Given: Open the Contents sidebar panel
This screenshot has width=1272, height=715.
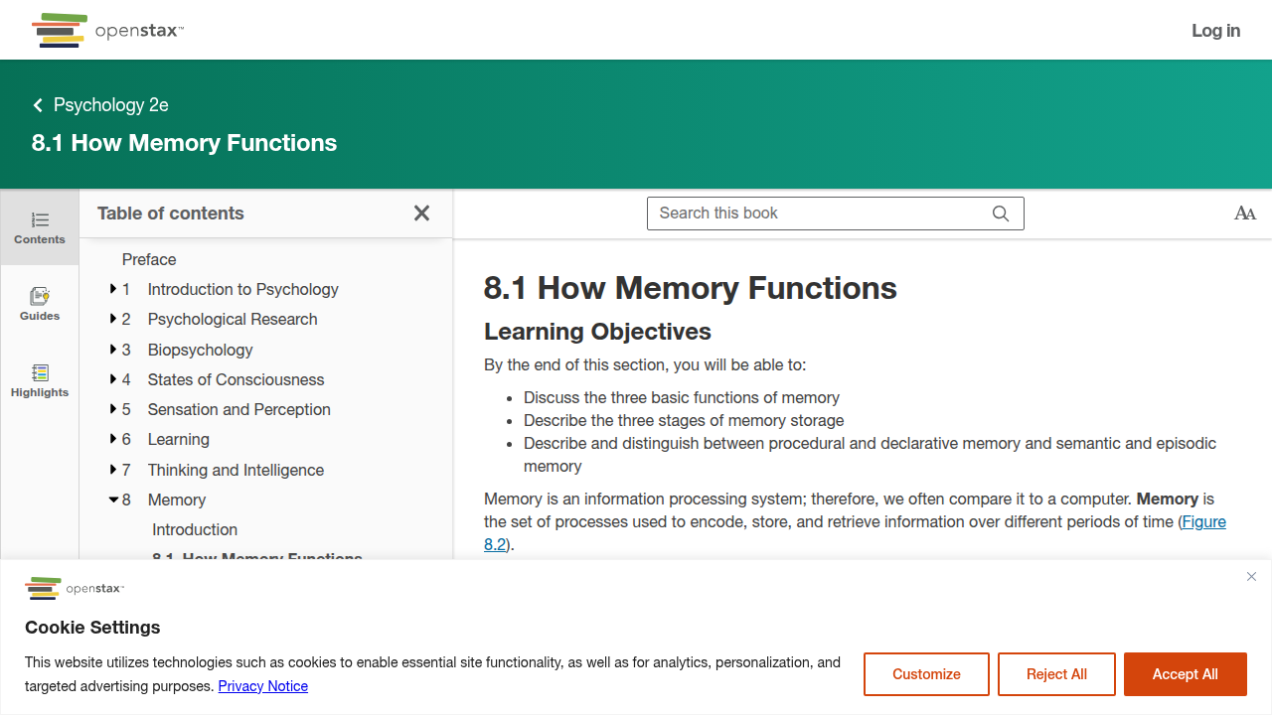Looking at the screenshot, I should pyautogui.click(x=40, y=227).
